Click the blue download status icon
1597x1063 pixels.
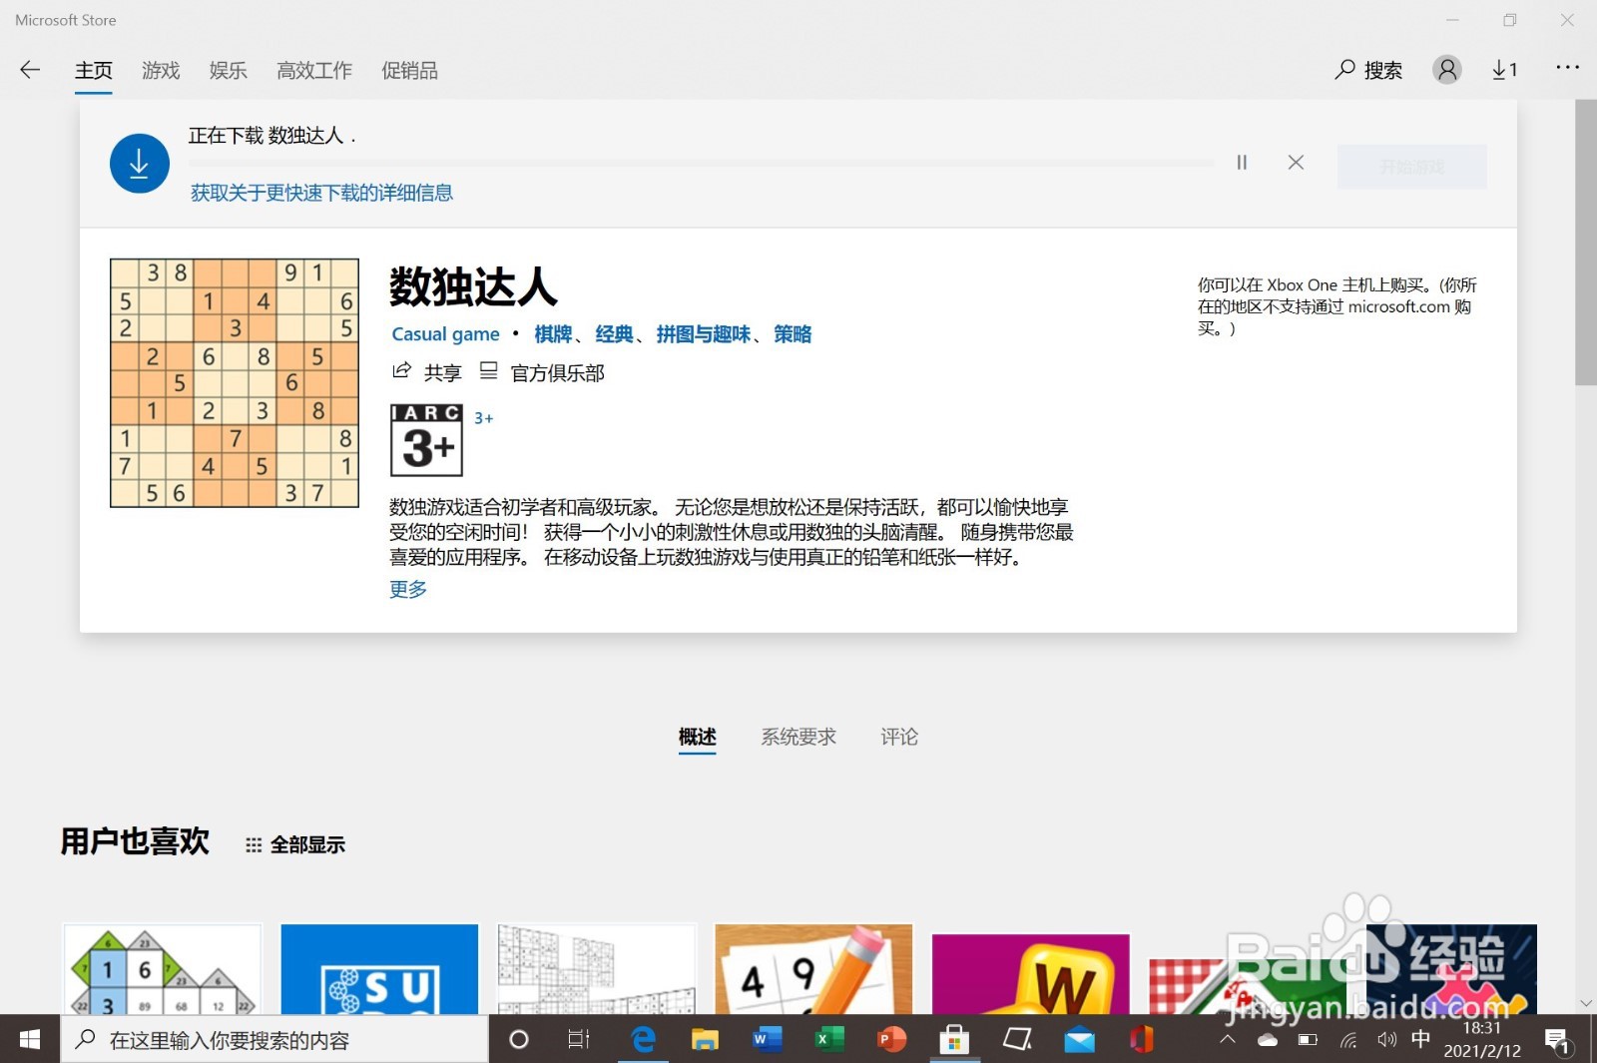tap(140, 163)
